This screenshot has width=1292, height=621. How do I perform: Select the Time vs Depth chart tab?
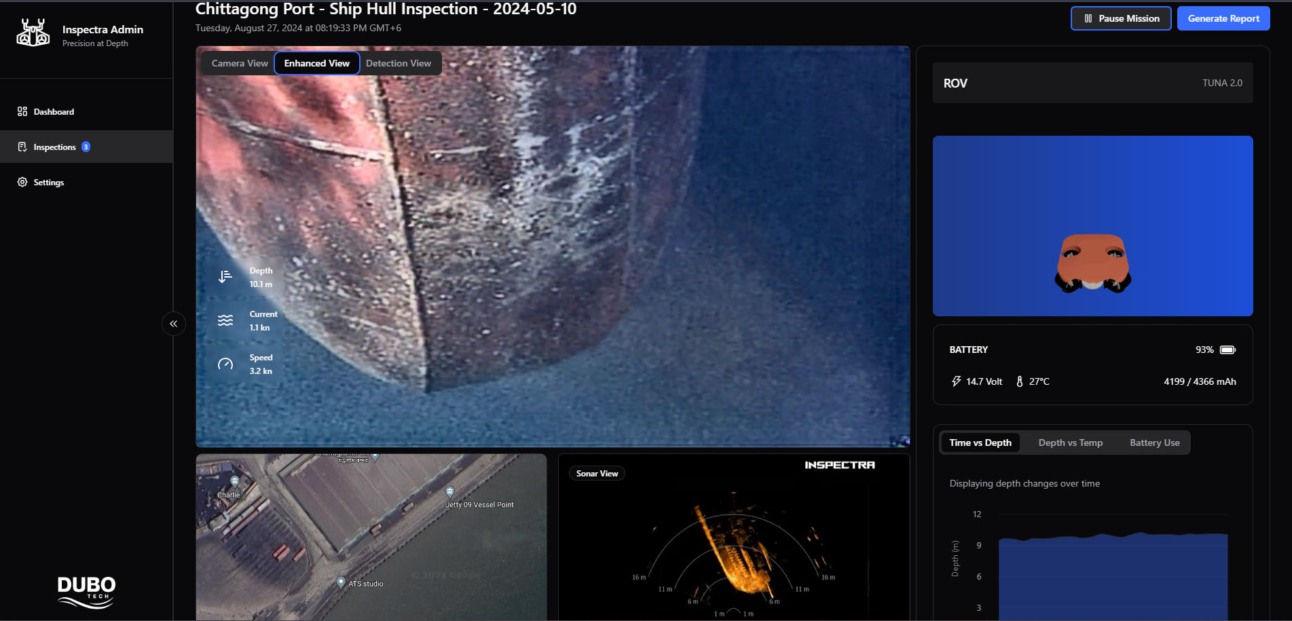[980, 443]
